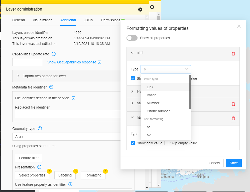Collapse the nimi property panel
Viewport: 250px width, 192px height.
coord(132,53)
